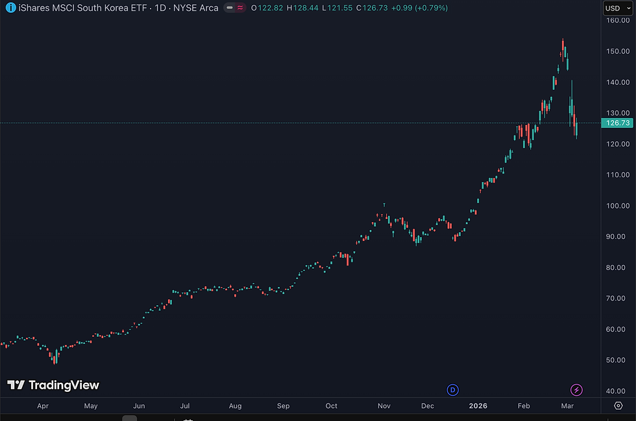Click the 60.00 price axis label

616,329
